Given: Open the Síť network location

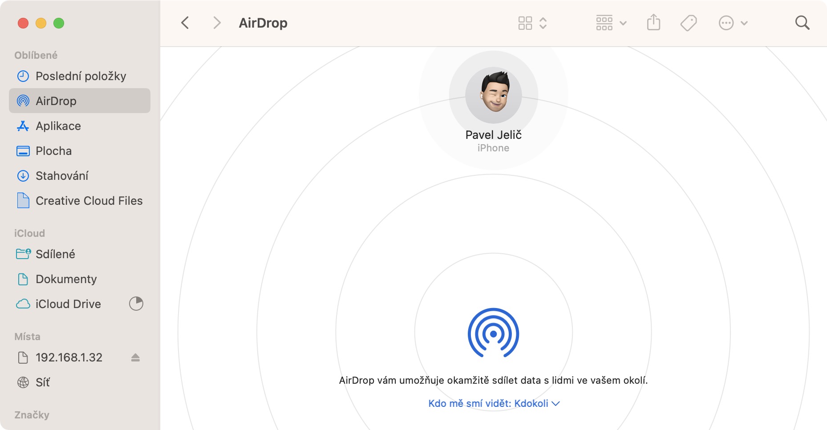Looking at the screenshot, I should [x=43, y=382].
